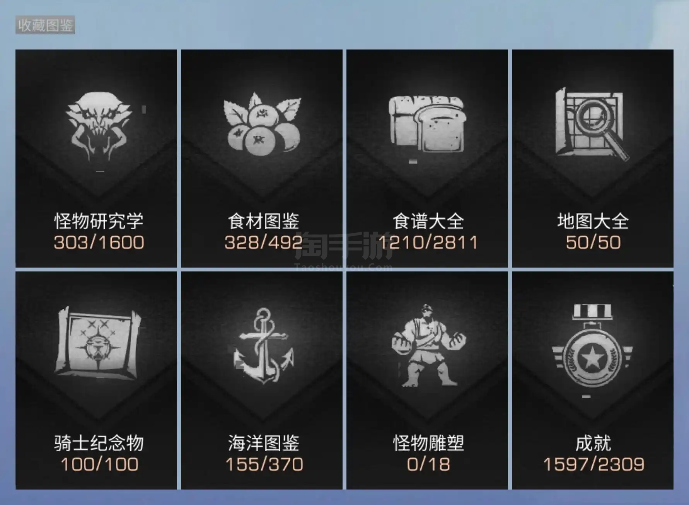Click the 收藏图鉴 header label
Image resolution: width=689 pixels, height=505 pixels.
point(45,26)
